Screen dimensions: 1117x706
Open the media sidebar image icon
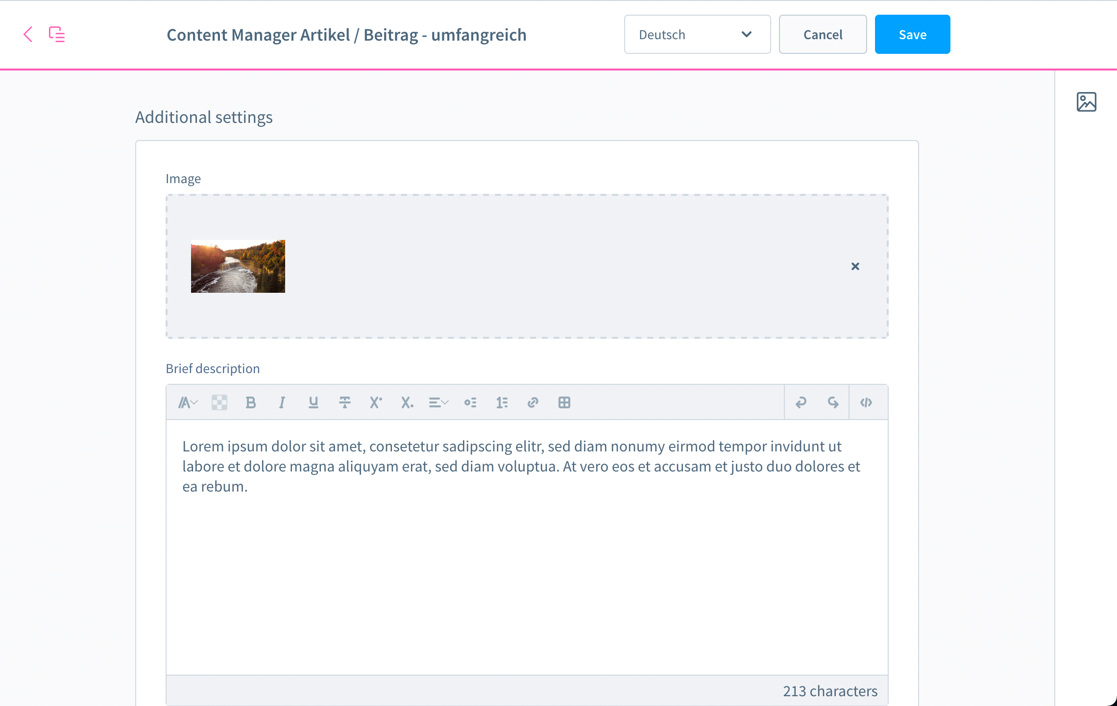point(1086,102)
